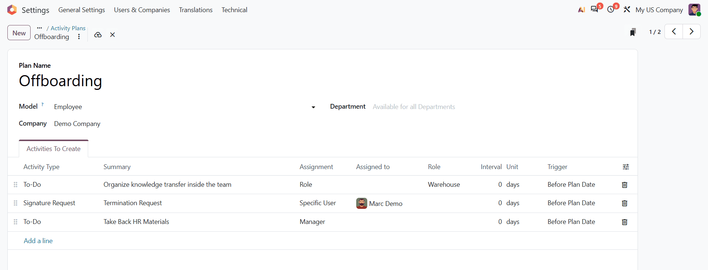Open the messages conversations icon
The height and width of the screenshot is (270, 708).
coord(594,10)
